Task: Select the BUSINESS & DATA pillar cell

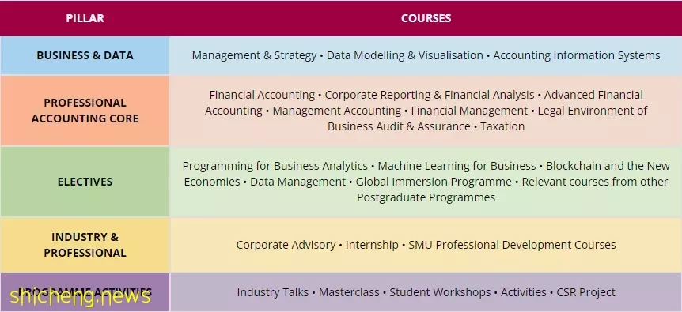Action: (85, 55)
